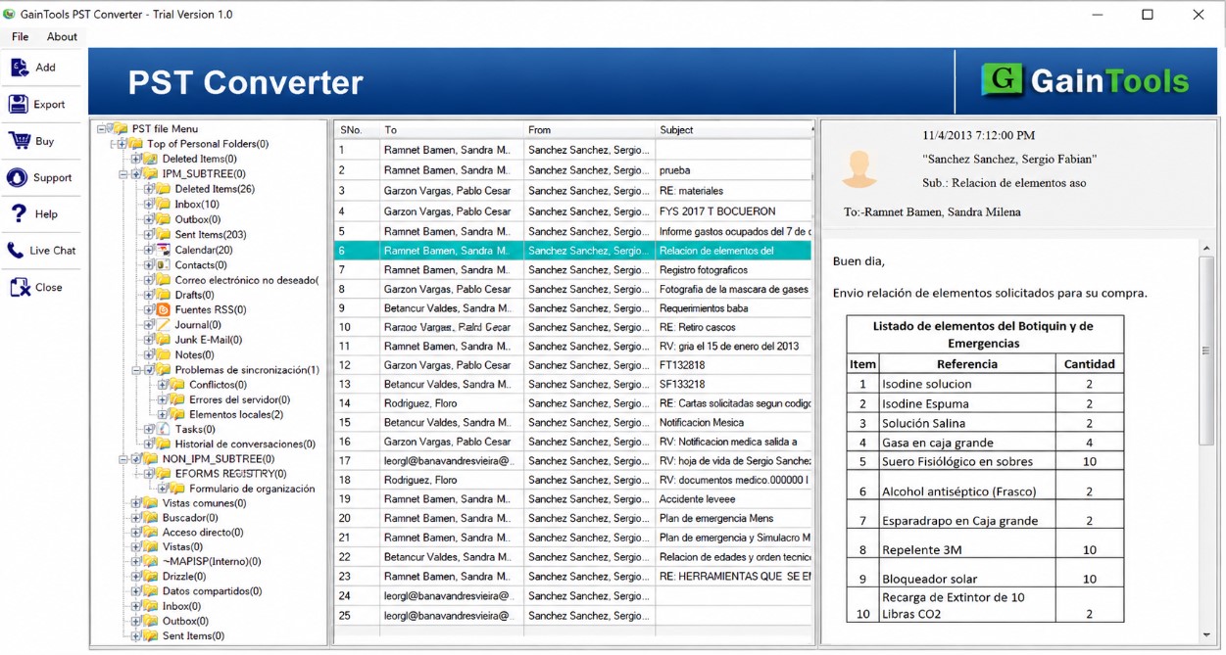Collapse the PST file Menu root node

(99, 128)
